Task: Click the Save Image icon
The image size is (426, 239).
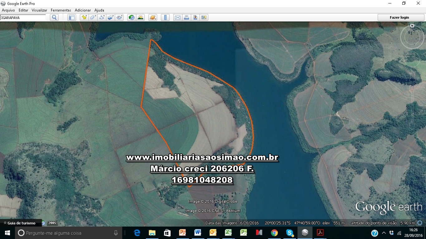Action: [195, 17]
